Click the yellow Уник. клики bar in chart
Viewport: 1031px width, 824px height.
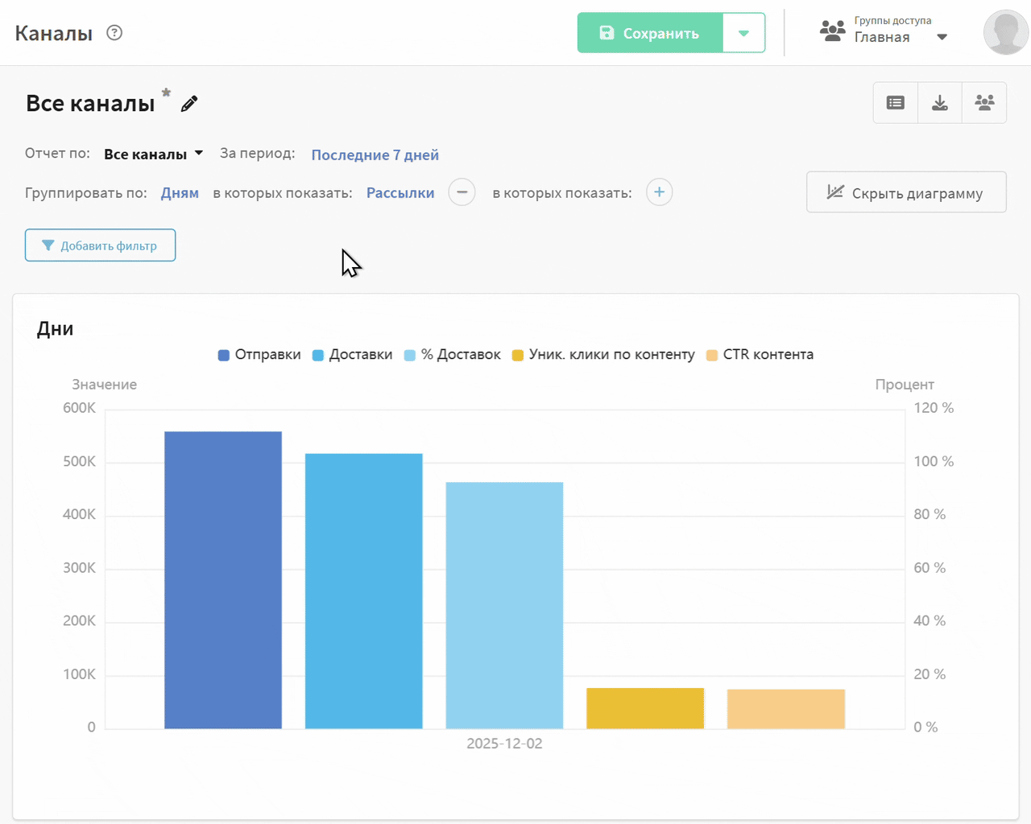coord(645,708)
